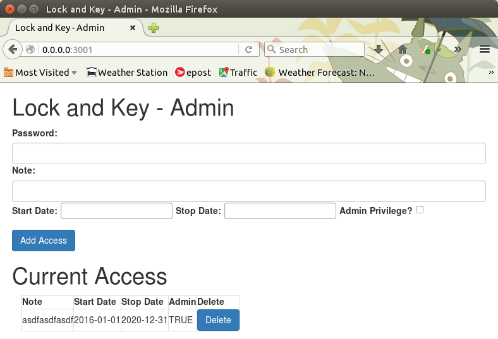This screenshot has height=339, width=498.
Task: Click the downloads arrow icon
Action: (x=379, y=49)
